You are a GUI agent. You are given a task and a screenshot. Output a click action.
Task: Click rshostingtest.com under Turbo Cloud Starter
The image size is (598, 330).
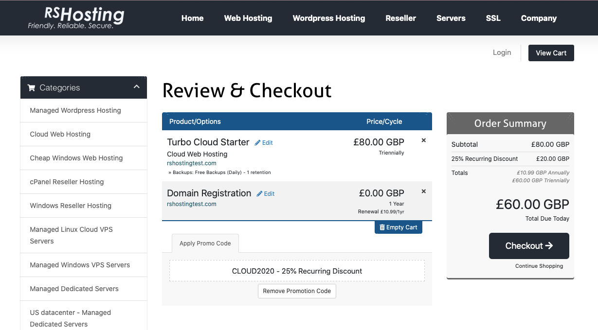click(192, 163)
